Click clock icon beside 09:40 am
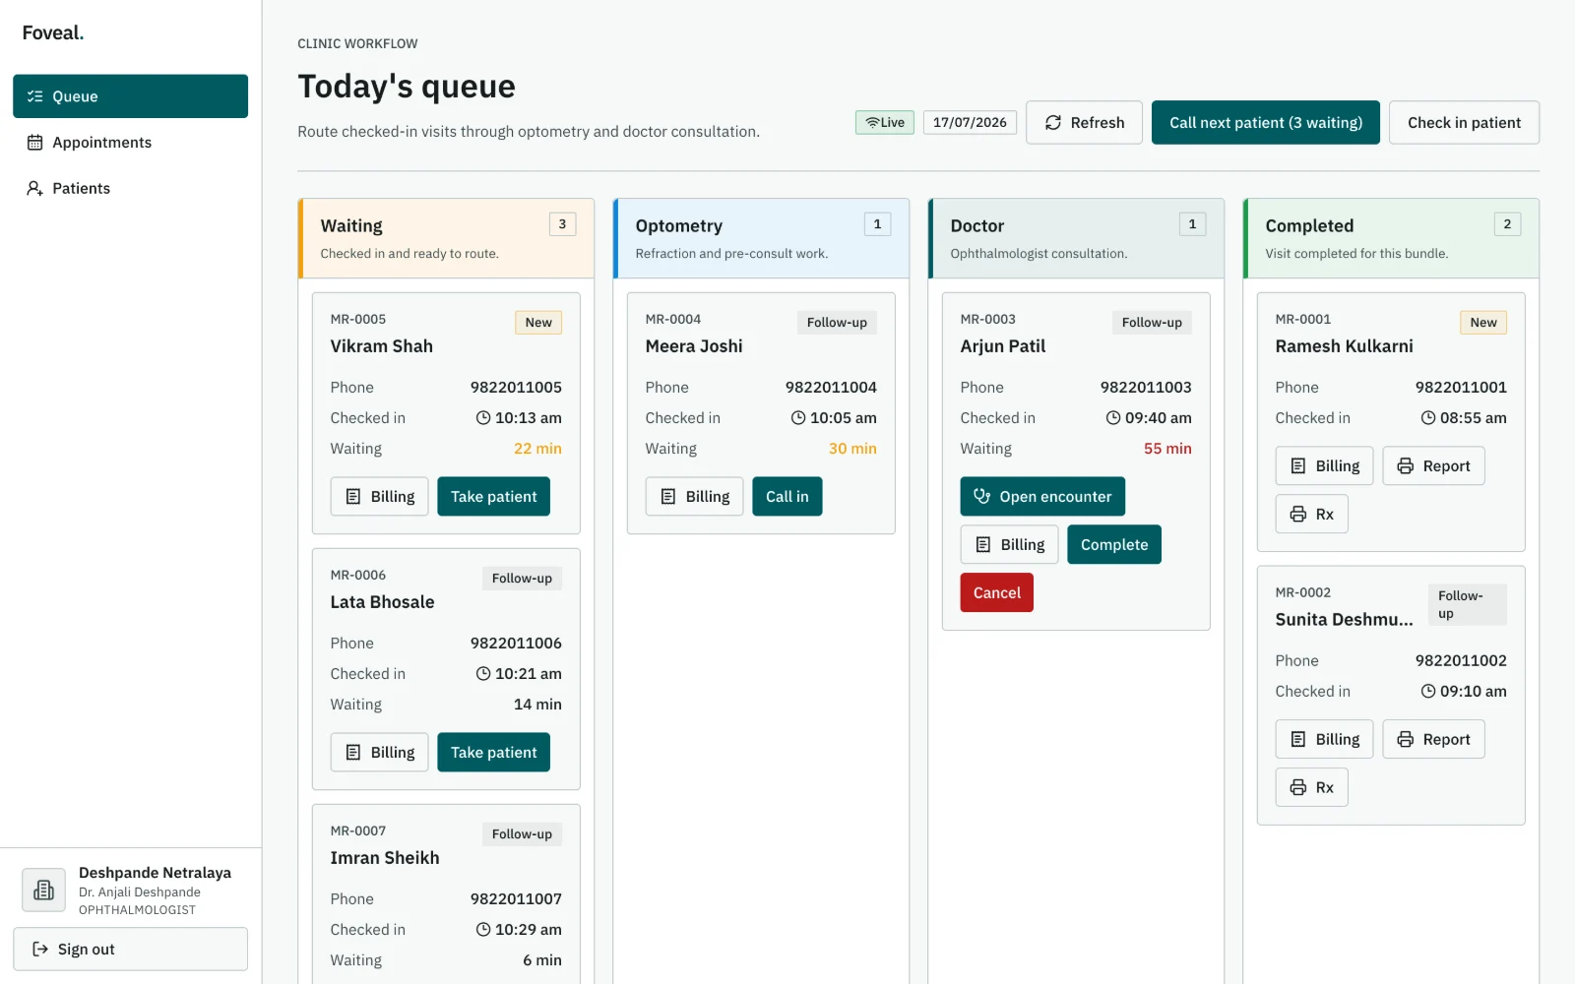This screenshot has height=984, width=1575. [1113, 418]
